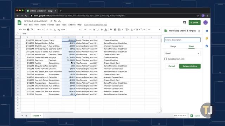
Task: Click the Merge cells icon
Action: tap(119, 29)
